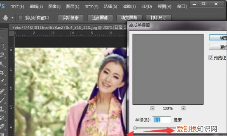Screen dimensions: 227x136
Task: Open the 视图(V) menu
Action: click(x=164, y=6)
